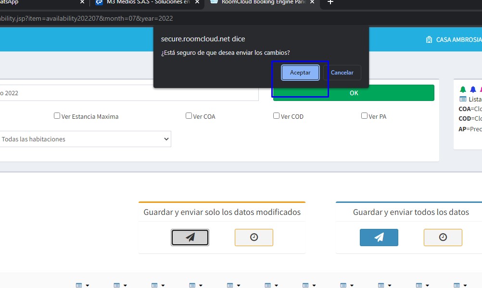Open the Todas las habitaciones dropdown
This screenshot has height=288, width=482.
click(85, 139)
